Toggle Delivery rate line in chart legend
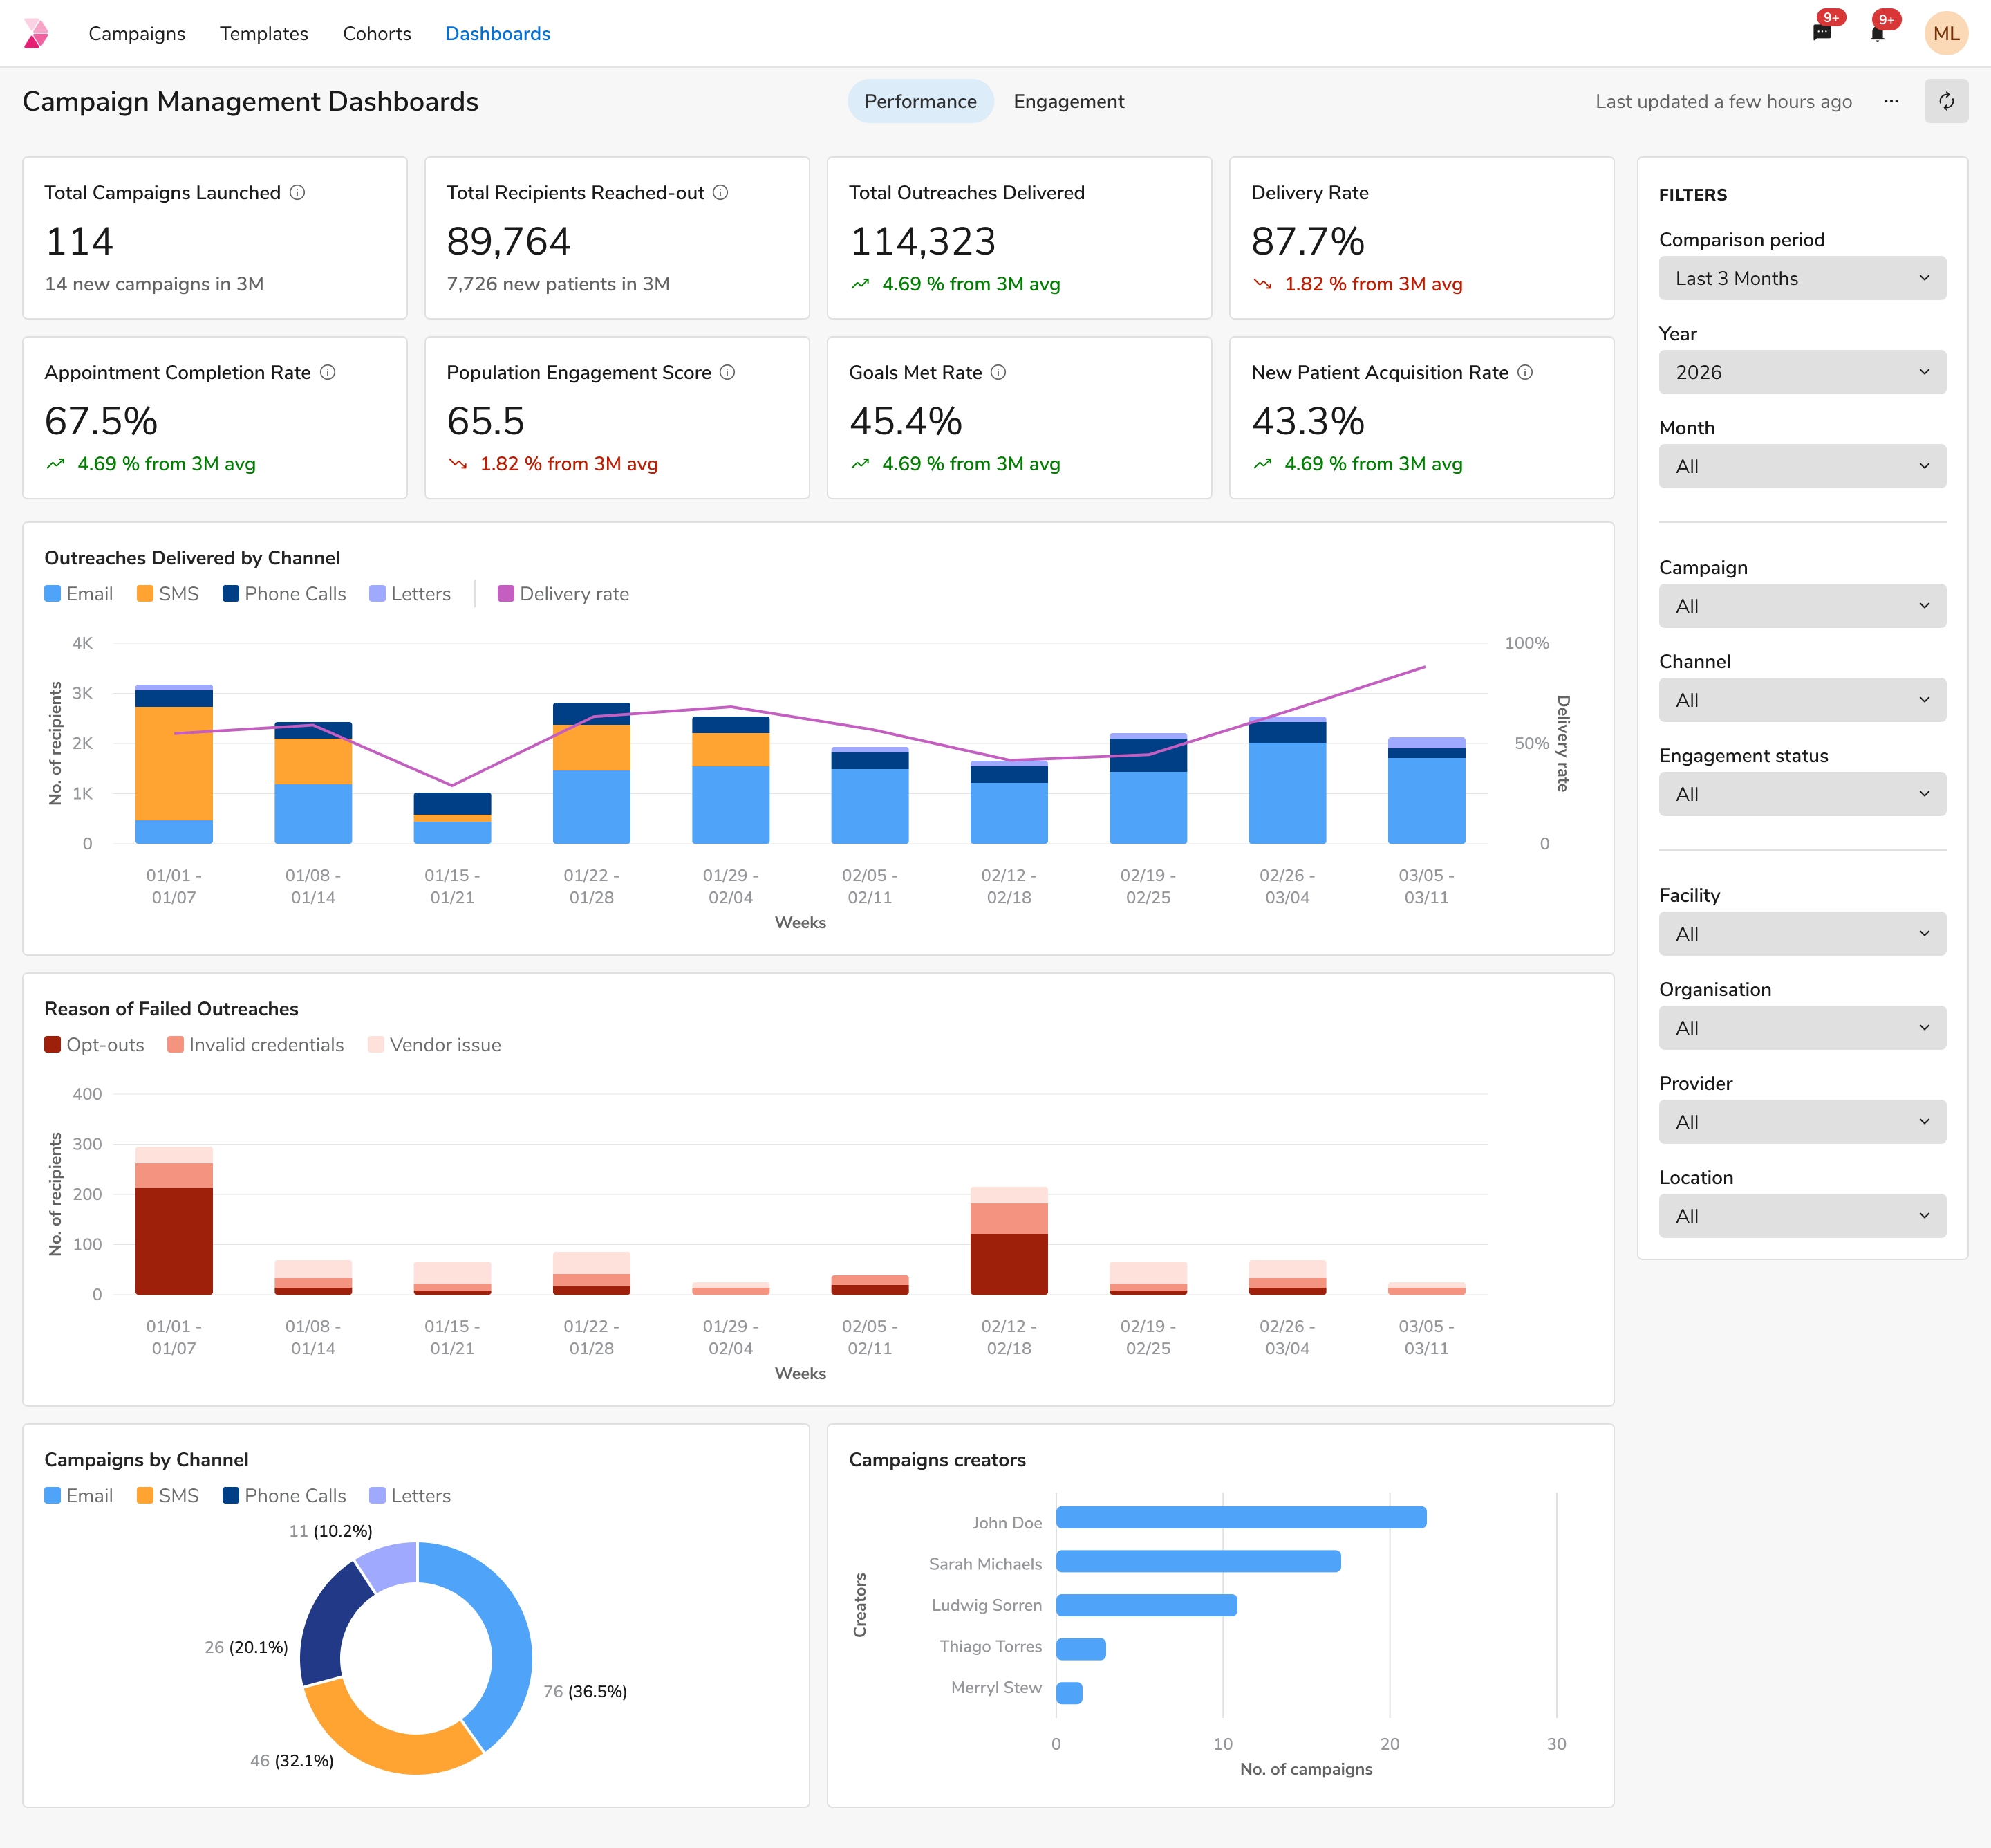Screen dimensions: 1991x1848 [563, 594]
